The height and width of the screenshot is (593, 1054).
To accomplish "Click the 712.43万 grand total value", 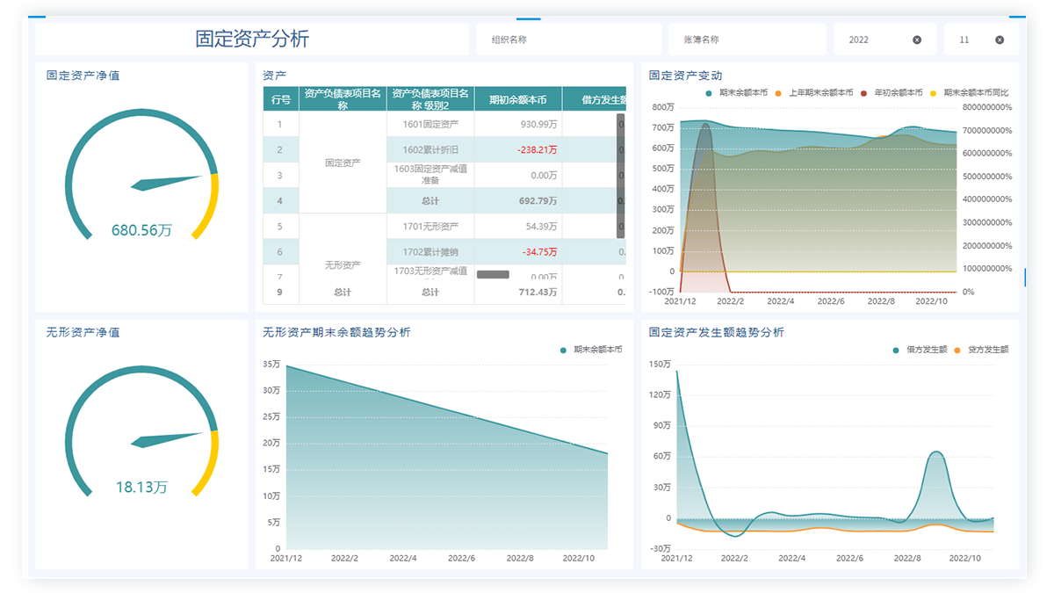I will click(538, 292).
